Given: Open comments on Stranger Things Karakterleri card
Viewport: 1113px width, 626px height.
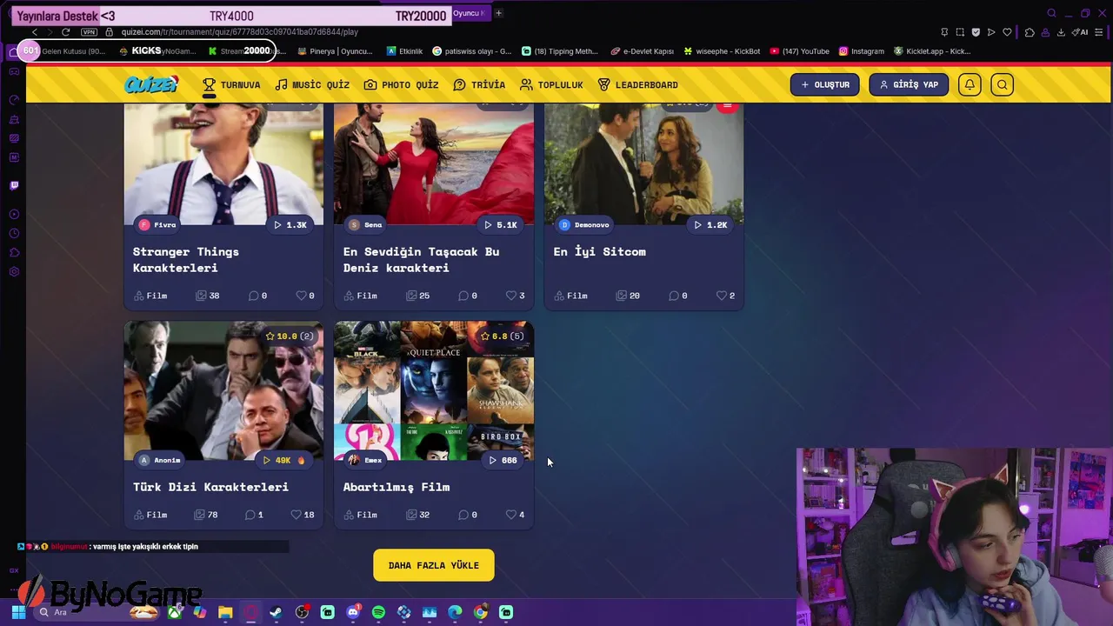Looking at the screenshot, I should click(258, 296).
